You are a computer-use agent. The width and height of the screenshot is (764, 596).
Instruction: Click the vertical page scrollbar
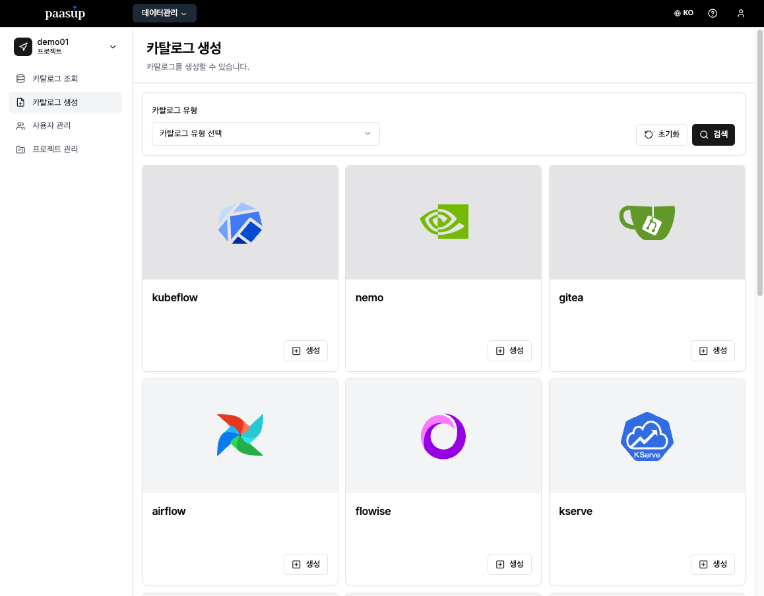[759, 163]
